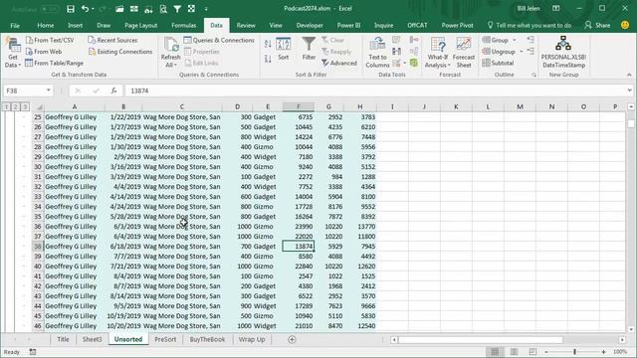Show outline level 2
The width and height of the screenshot is (637, 358).
[x=16, y=106]
